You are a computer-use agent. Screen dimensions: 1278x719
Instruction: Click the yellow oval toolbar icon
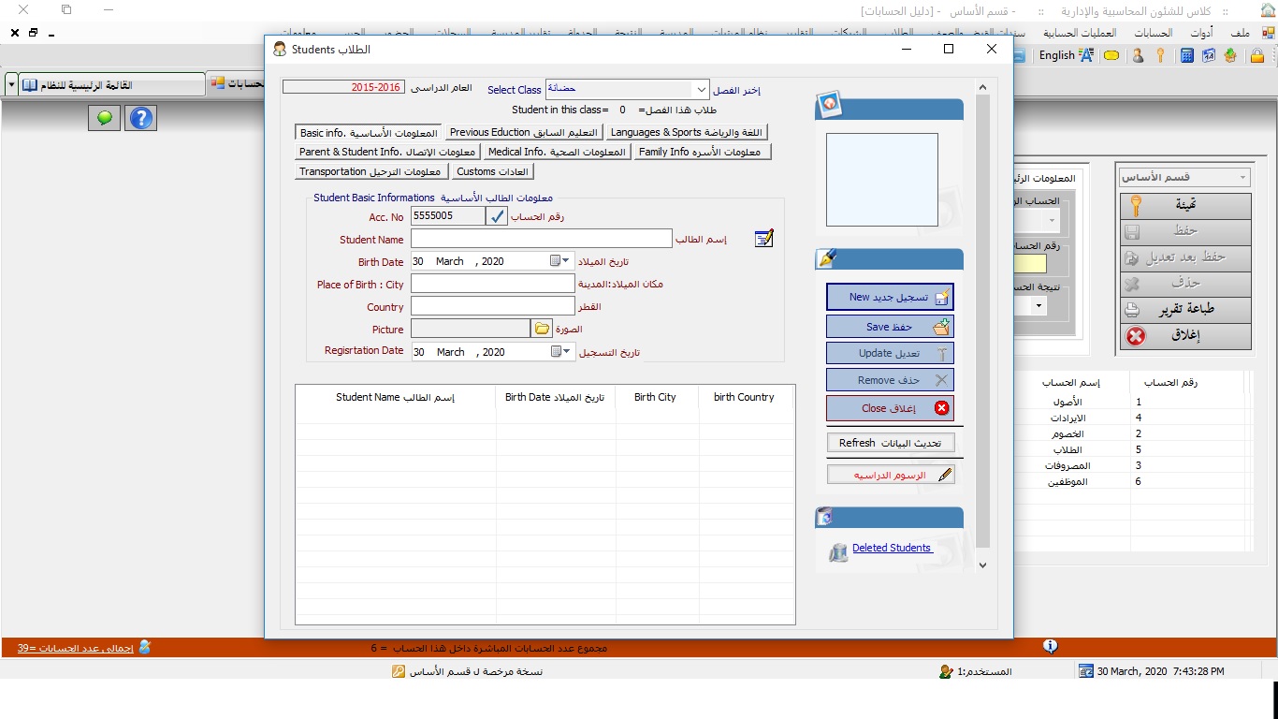pos(1111,55)
